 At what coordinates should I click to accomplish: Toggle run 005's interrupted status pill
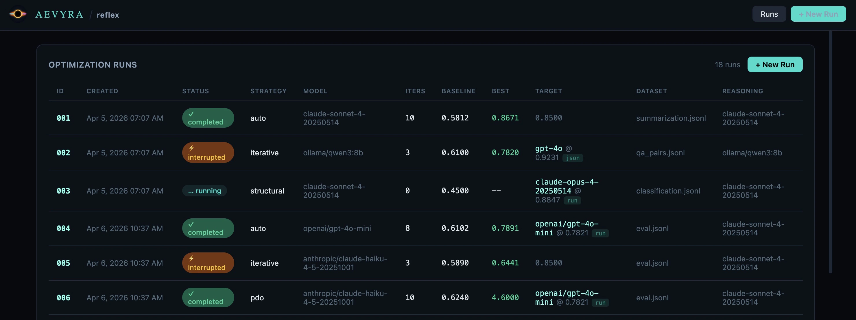pyautogui.click(x=208, y=263)
